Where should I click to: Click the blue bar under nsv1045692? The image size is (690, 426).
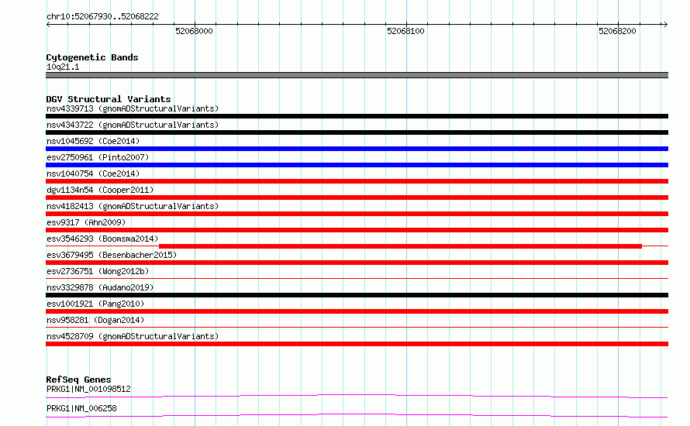[x=357, y=149]
